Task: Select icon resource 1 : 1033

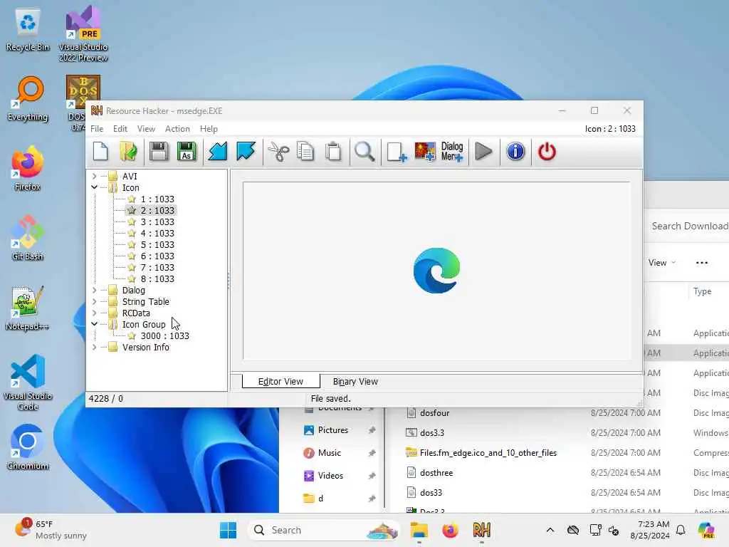Action: (157, 199)
